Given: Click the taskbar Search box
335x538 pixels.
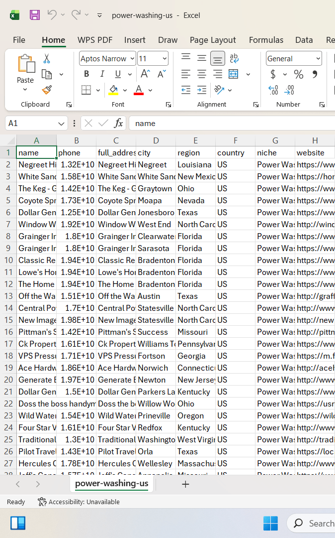Looking at the screenshot, I should pos(311,523).
